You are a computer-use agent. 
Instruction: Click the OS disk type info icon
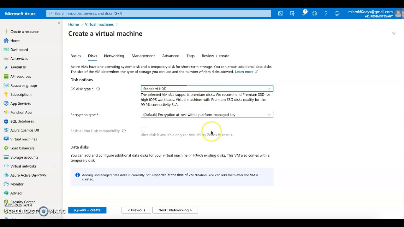[x=98, y=89]
